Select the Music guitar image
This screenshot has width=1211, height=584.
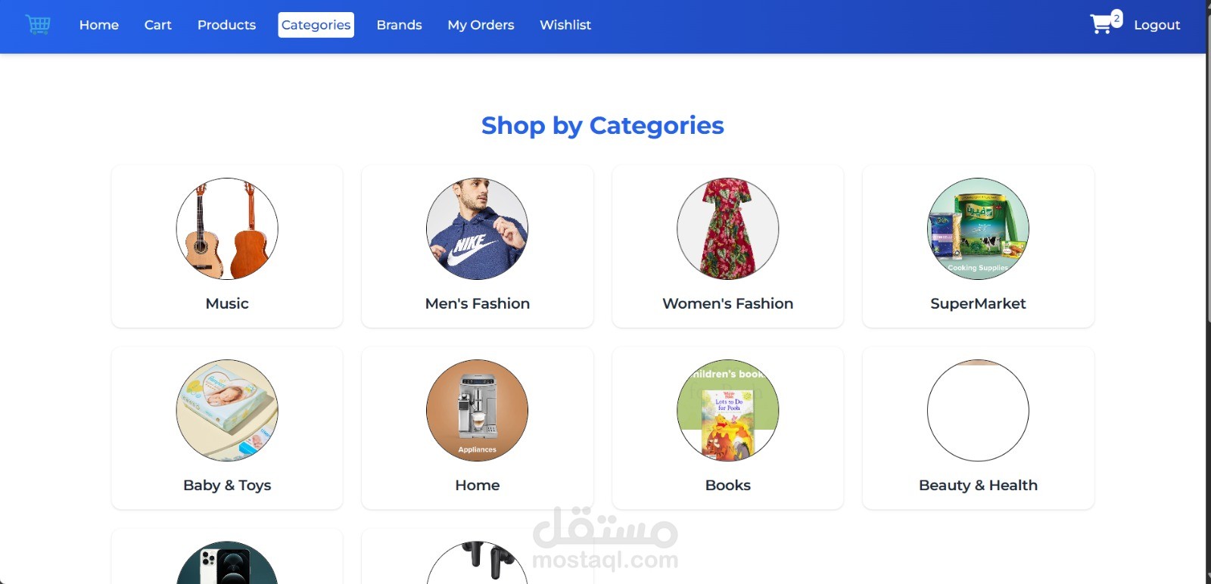pos(227,228)
